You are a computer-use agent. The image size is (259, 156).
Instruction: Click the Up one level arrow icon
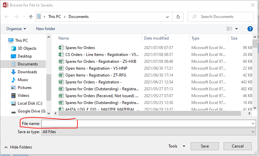point(31,17)
